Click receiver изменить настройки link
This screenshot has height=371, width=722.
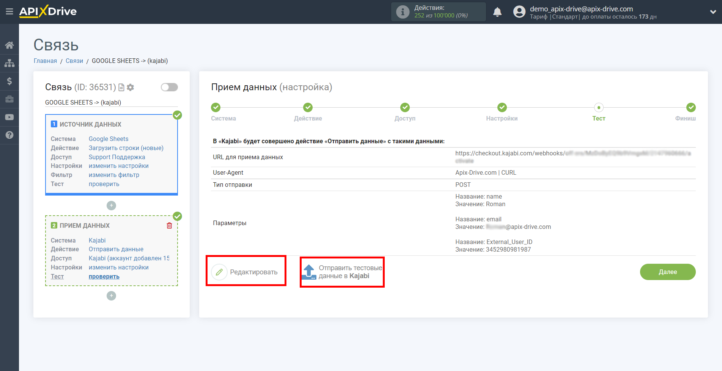(119, 268)
